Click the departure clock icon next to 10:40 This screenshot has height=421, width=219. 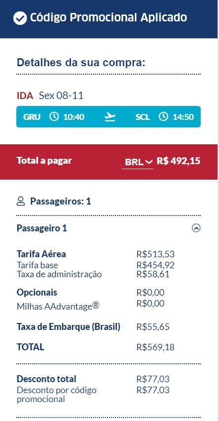(x=55, y=116)
